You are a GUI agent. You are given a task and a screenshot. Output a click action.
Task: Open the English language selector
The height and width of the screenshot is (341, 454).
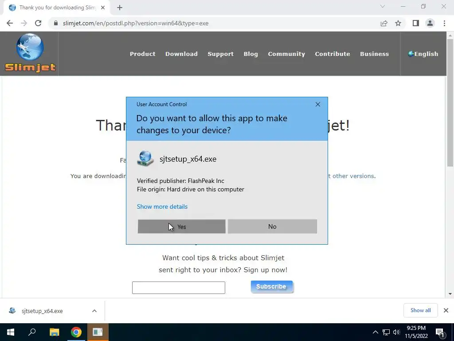pyautogui.click(x=423, y=54)
